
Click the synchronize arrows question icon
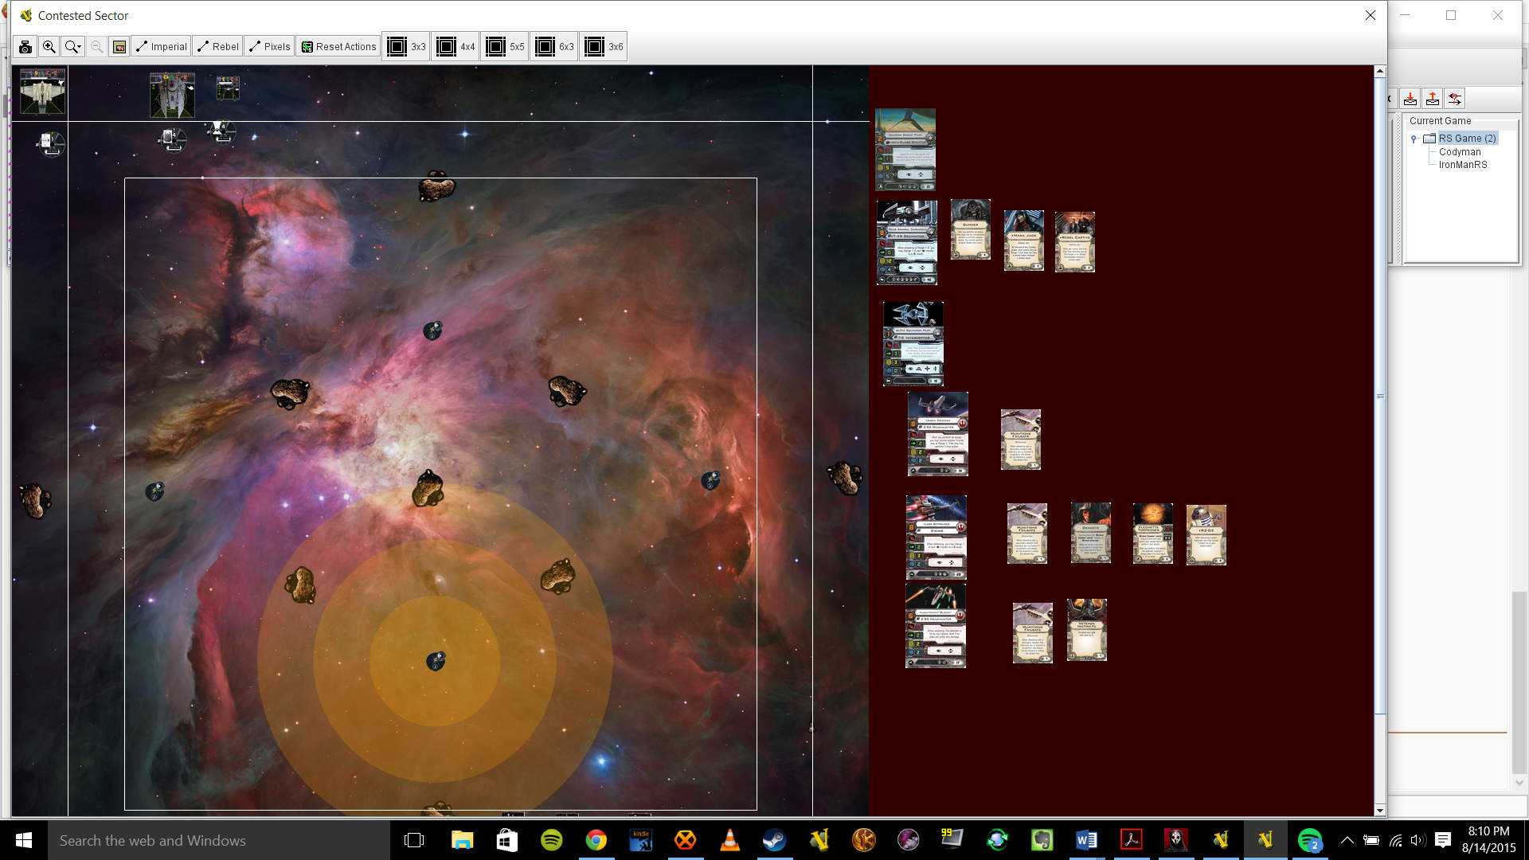(1455, 99)
